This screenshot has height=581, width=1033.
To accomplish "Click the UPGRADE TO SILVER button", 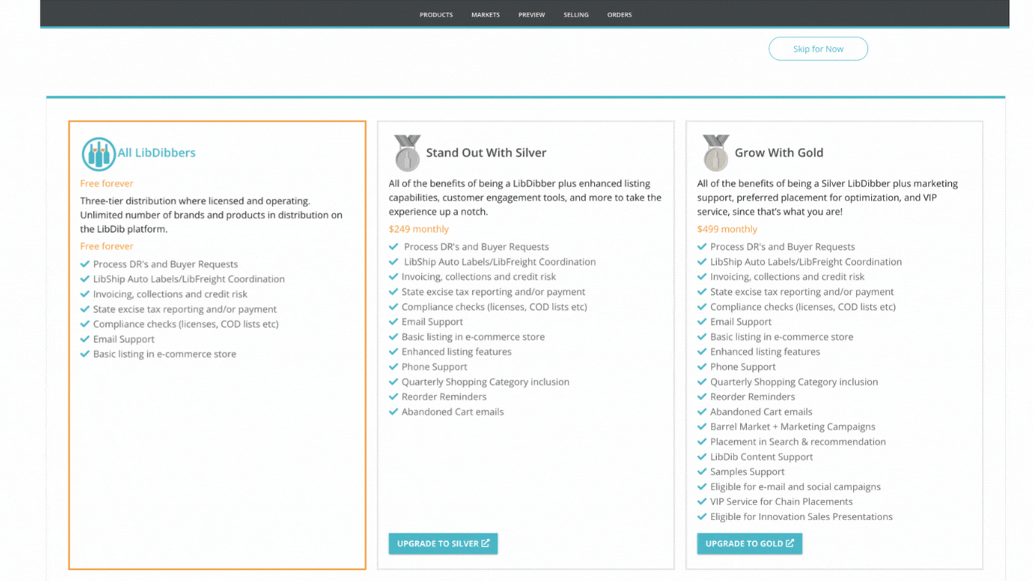I will click(x=443, y=543).
